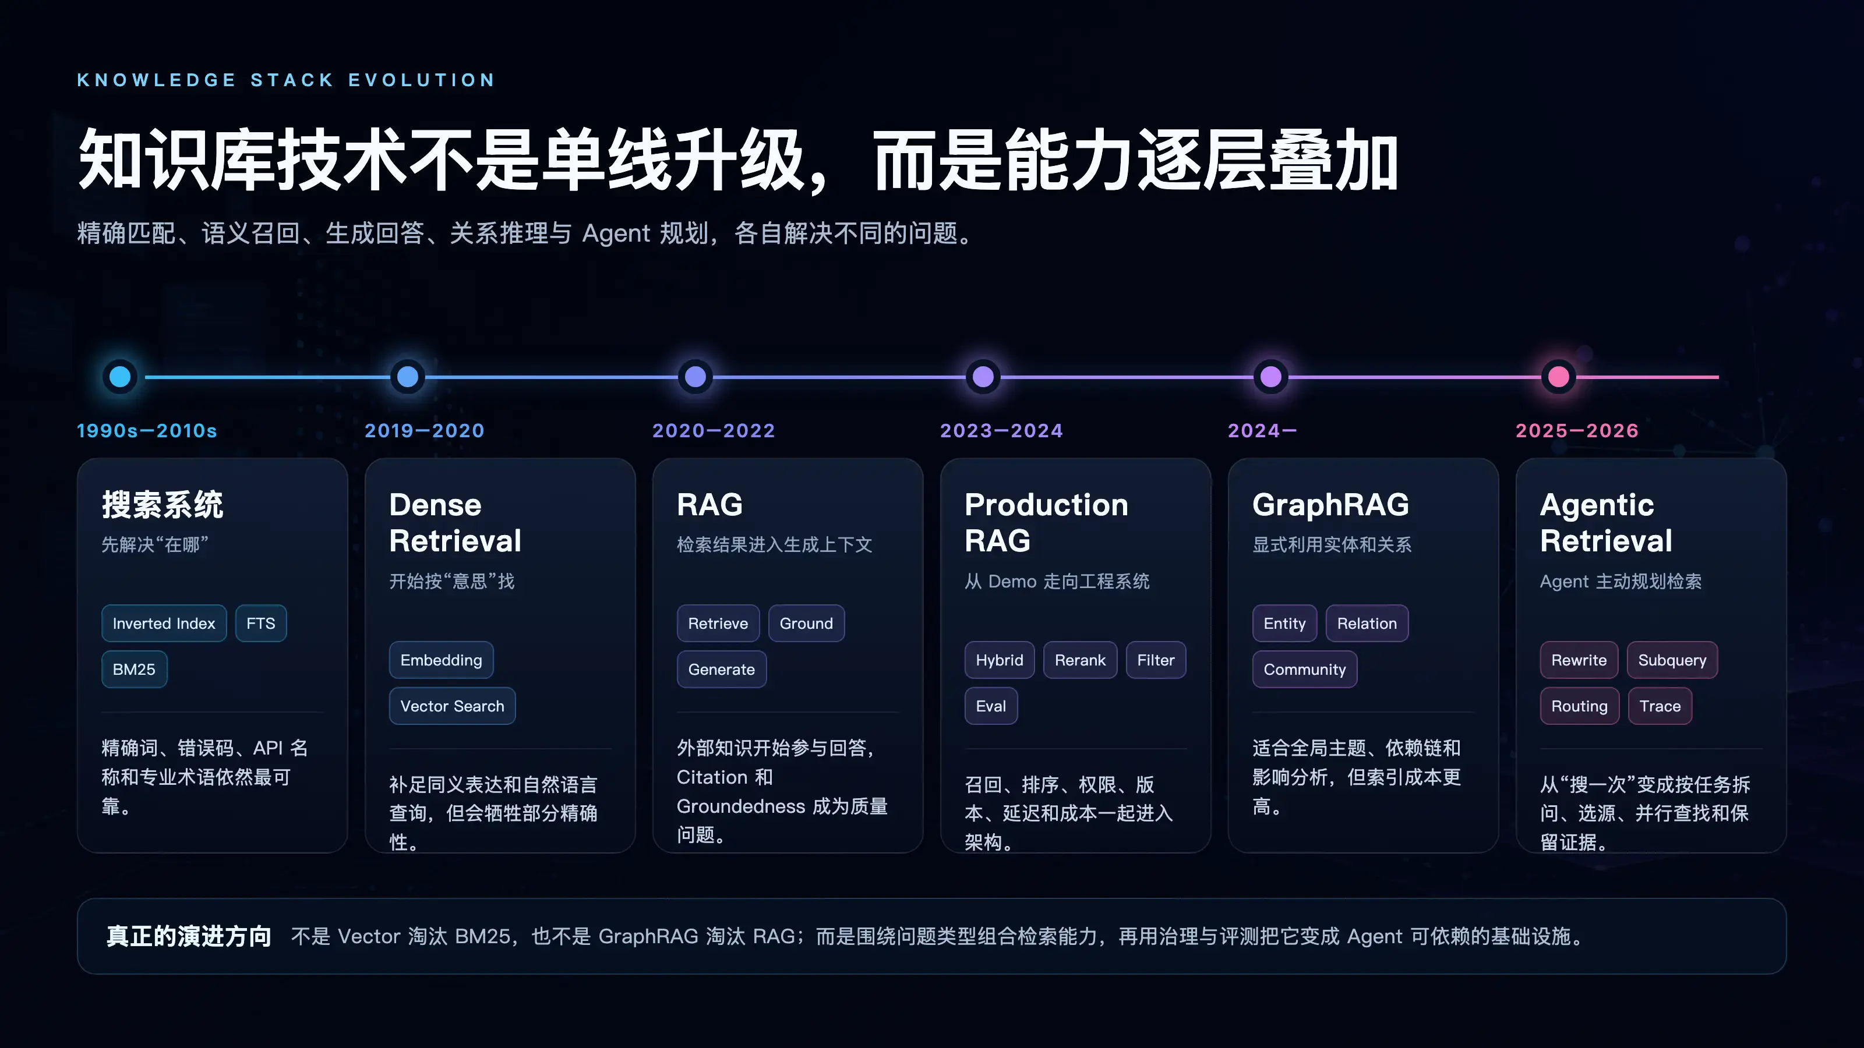Click the subtitle 开始按“意思”找
The width and height of the screenshot is (1864, 1048).
point(452,582)
